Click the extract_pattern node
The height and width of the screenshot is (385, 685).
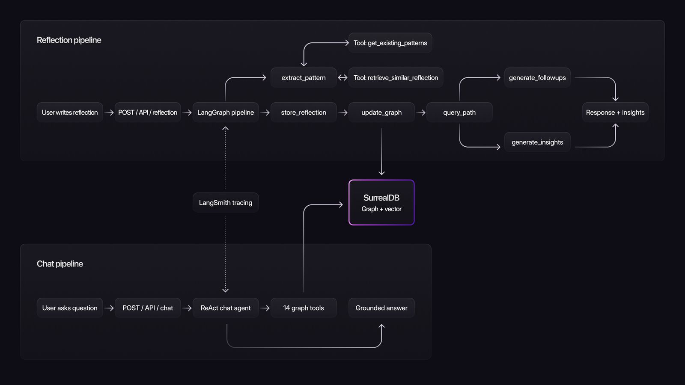[304, 77]
